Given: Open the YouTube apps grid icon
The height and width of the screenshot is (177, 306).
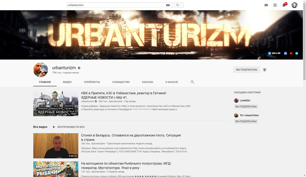Looking at the screenshot, I should click(x=275, y=5).
